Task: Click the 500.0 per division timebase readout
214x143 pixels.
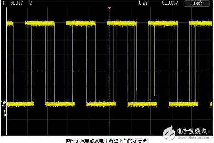Action: coord(170,3)
